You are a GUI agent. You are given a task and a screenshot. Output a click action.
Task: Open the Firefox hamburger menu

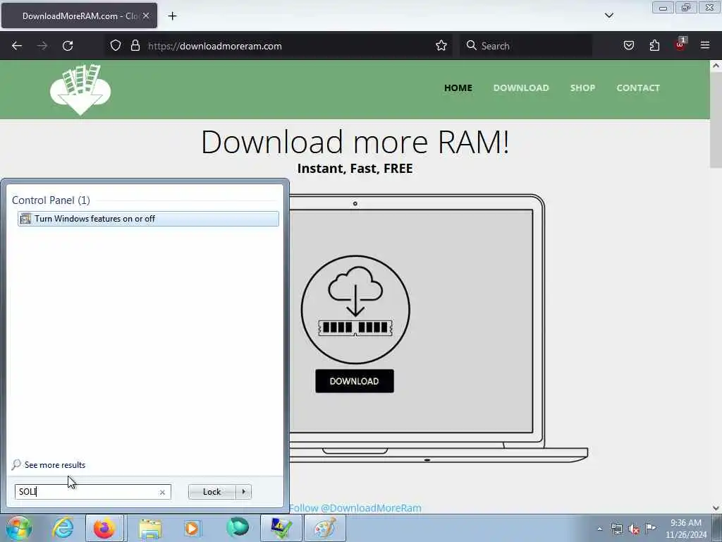pyautogui.click(x=705, y=45)
